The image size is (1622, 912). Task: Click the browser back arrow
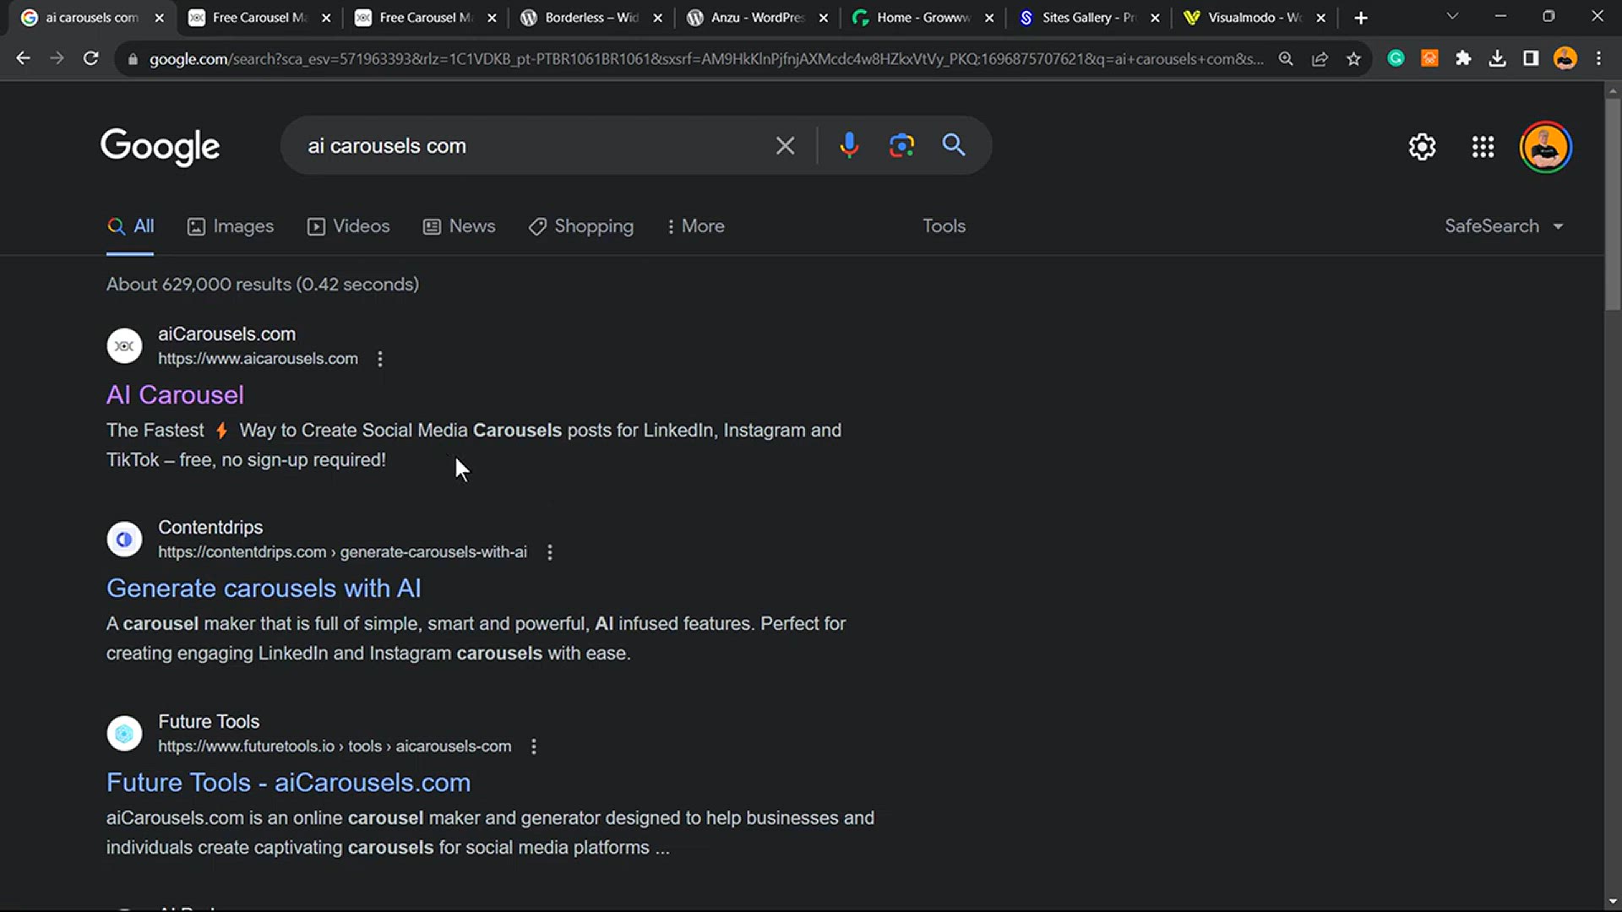pyautogui.click(x=23, y=58)
